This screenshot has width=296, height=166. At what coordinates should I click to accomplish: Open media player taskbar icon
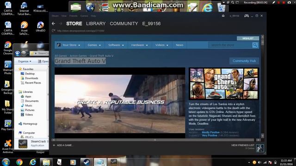(73, 162)
